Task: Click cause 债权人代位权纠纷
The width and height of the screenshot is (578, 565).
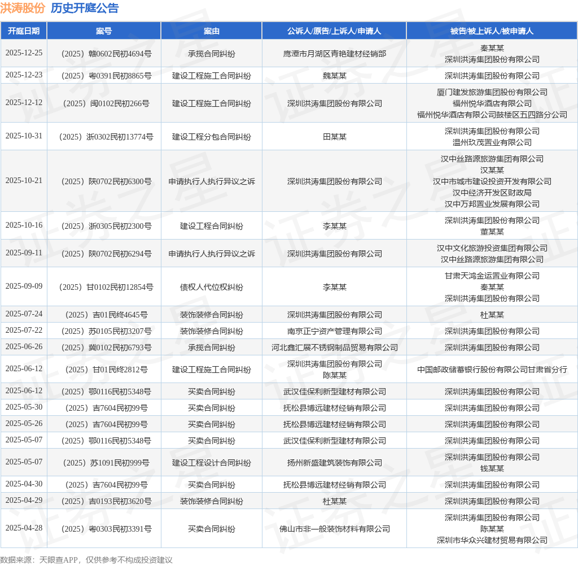Action: click(x=212, y=287)
